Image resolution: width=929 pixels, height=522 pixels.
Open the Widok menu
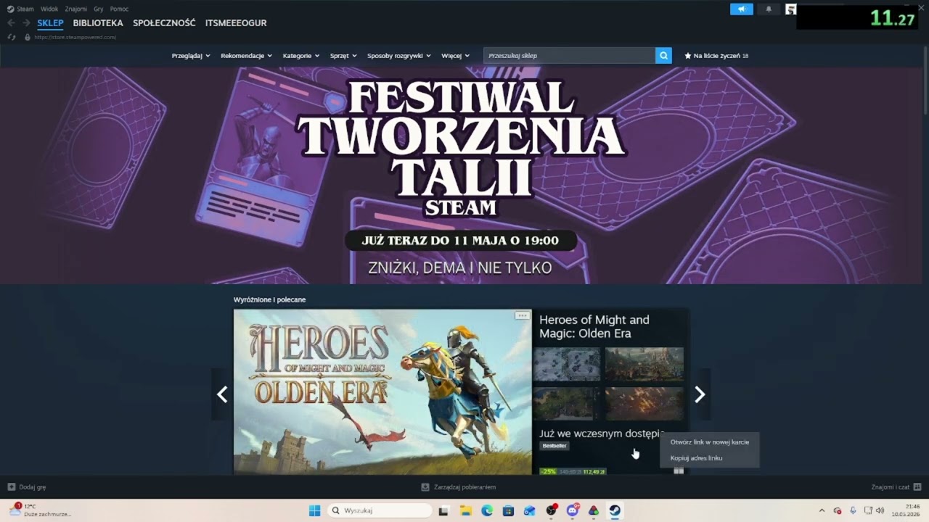coord(49,9)
